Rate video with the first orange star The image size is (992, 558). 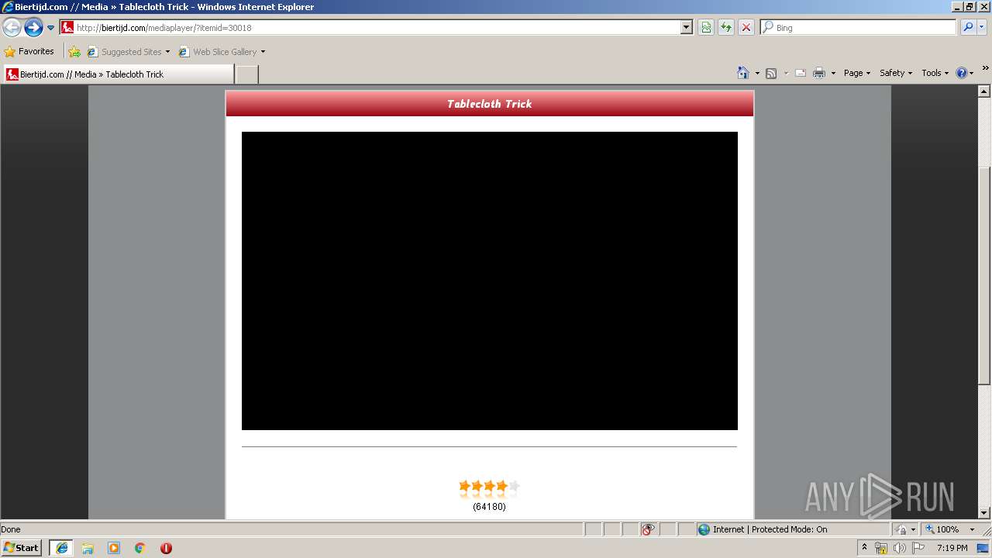[x=465, y=487]
